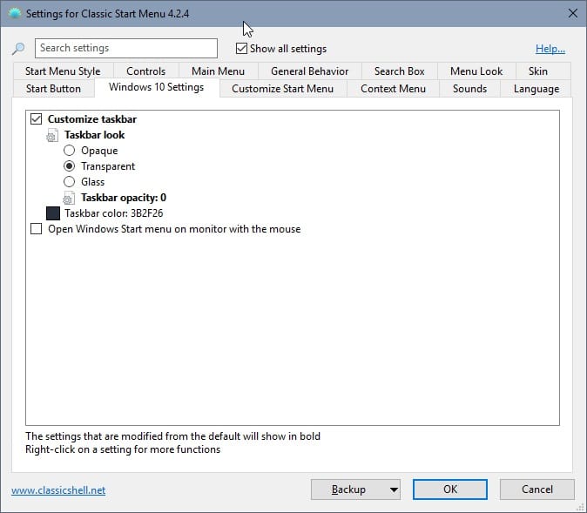Viewport: 587px width, 513px height.
Task: Enable Open Windows Start menu on monitor option
Action: coord(36,229)
